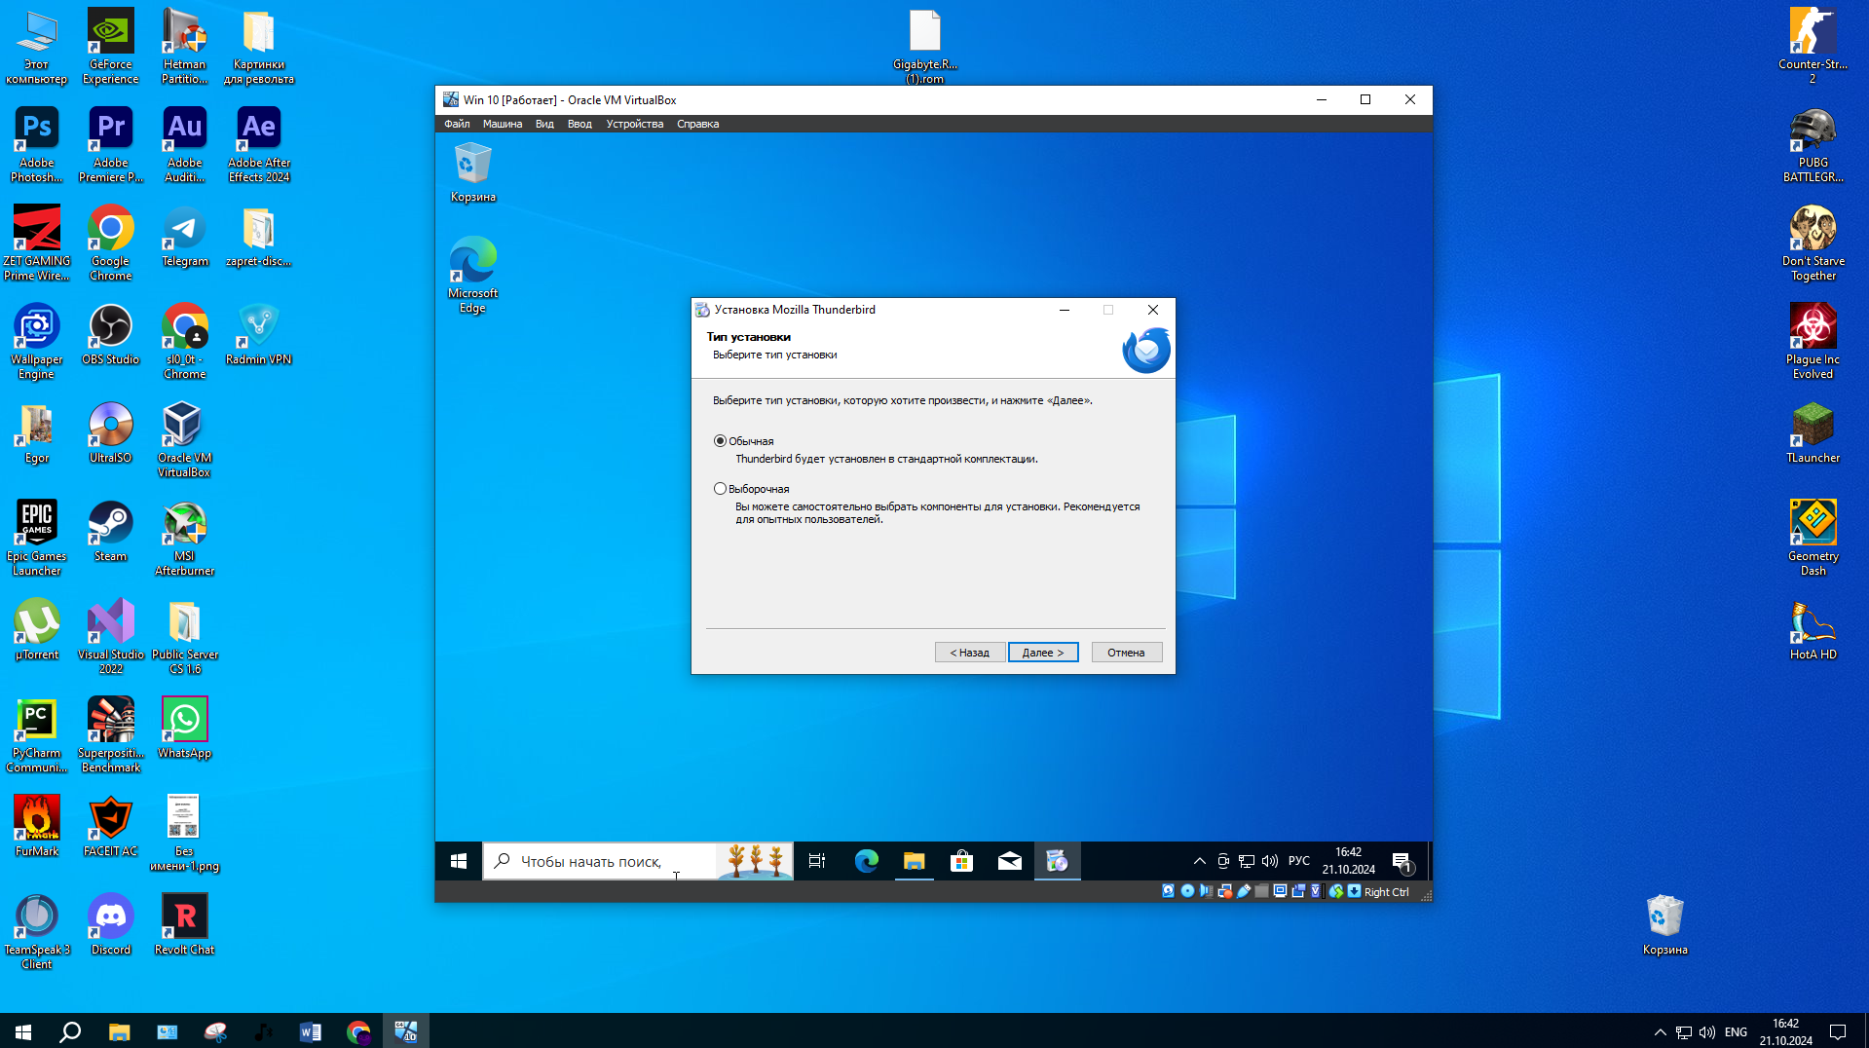Viewport: 1869px width, 1048px height.
Task: Select the Обычная installation type radio button
Action: (x=720, y=441)
